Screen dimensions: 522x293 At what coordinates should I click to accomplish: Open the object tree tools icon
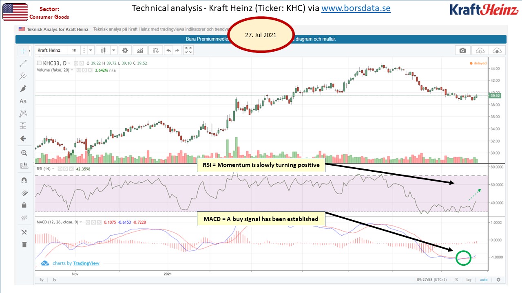(24, 232)
